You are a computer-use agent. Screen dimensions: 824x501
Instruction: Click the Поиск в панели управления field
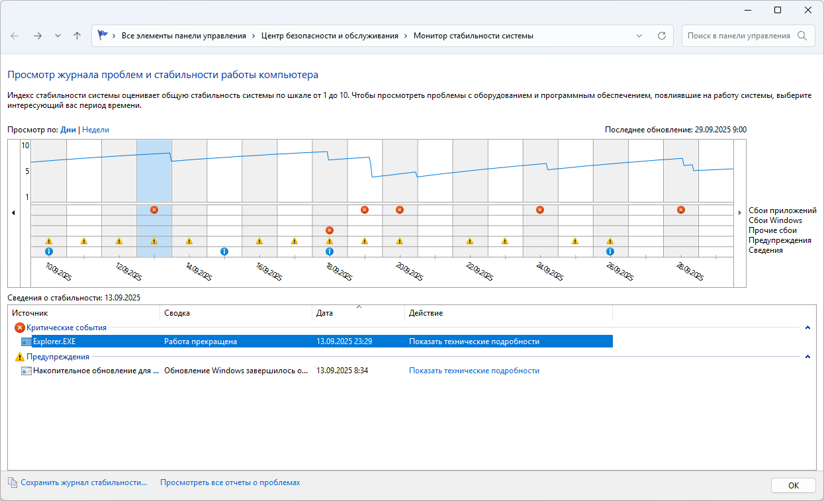pyautogui.click(x=738, y=36)
